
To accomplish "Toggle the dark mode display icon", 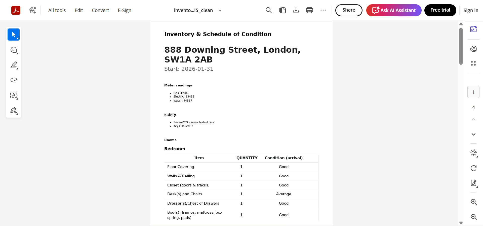I will point(474,153).
